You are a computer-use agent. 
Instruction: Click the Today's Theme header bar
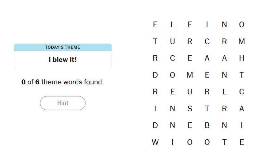(63, 48)
